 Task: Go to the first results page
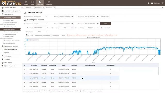(45, 91)
